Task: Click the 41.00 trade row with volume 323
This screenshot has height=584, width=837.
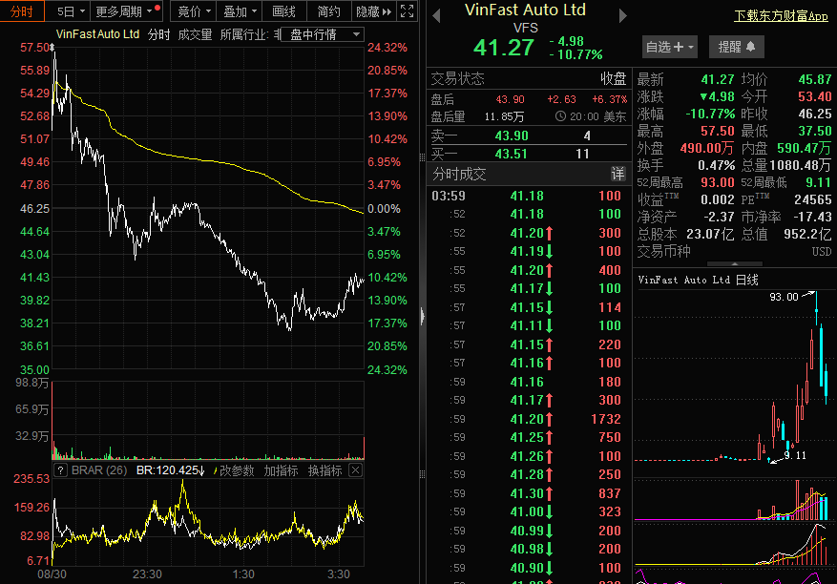Action: 529,511
